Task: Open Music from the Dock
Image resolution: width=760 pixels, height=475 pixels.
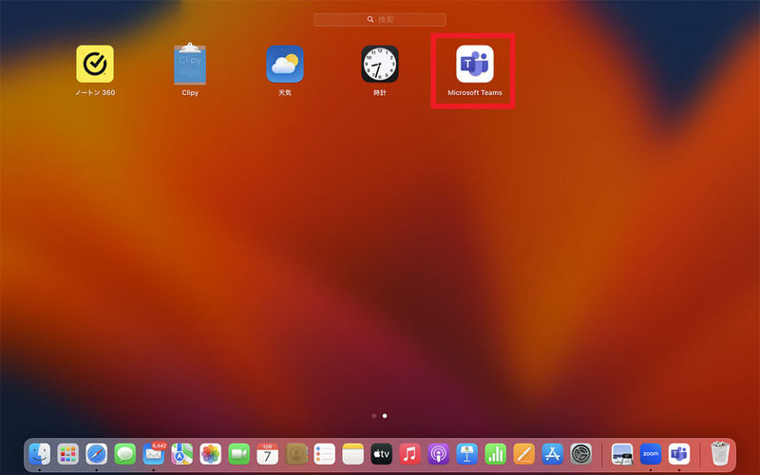Action: click(410, 454)
